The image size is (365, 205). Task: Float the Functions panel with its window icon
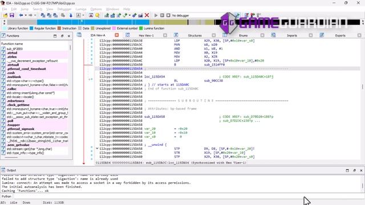pyautogui.click(x=55, y=36)
